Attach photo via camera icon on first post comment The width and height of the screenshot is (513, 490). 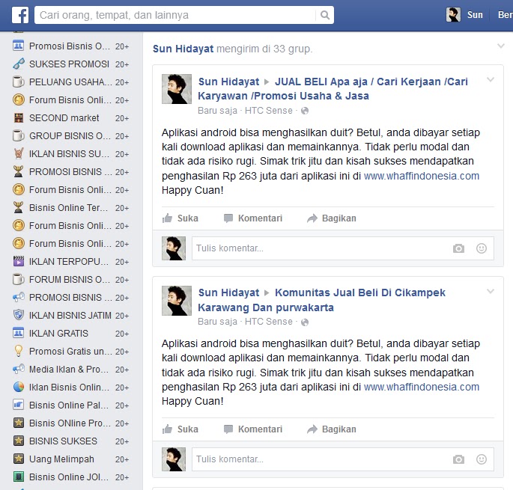458,248
